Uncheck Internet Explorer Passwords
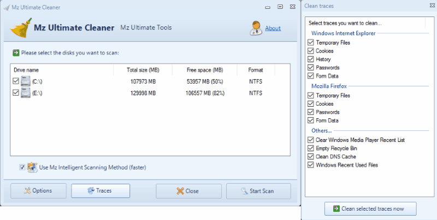Viewport: 437px width, 220px height. point(310,67)
